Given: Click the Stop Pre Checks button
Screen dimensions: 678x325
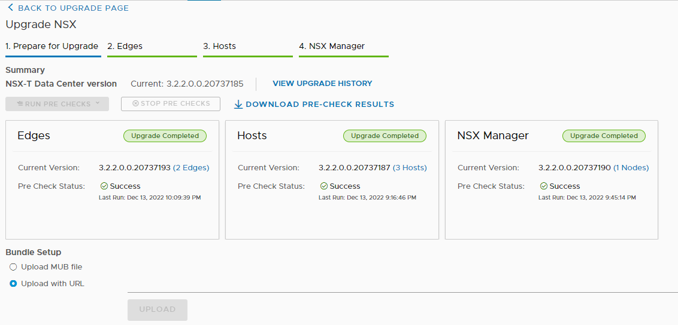Looking at the screenshot, I should point(171,104).
